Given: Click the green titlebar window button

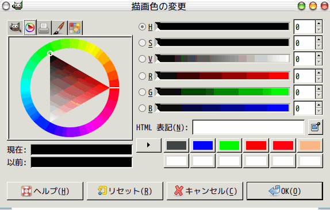Looking at the screenshot, I should (302, 6).
